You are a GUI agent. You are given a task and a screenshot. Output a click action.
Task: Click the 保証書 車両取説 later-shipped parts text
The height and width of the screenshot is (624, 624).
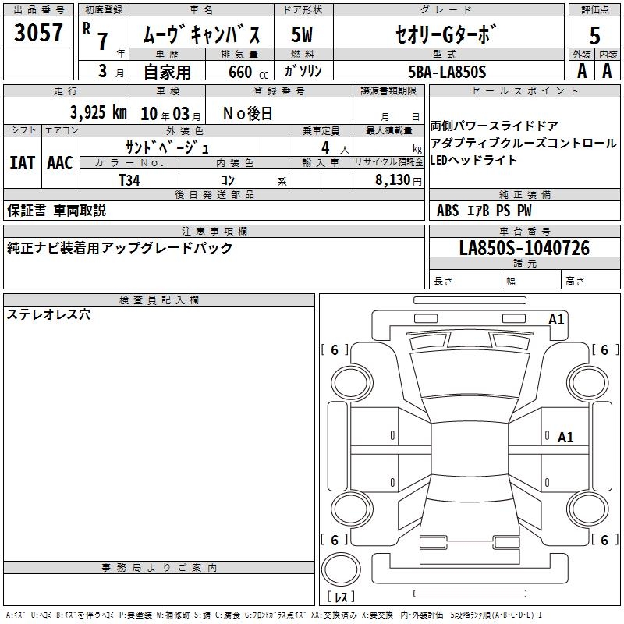coord(57,211)
